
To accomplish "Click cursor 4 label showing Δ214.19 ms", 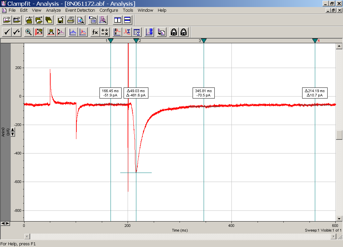I will (x=315, y=93).
